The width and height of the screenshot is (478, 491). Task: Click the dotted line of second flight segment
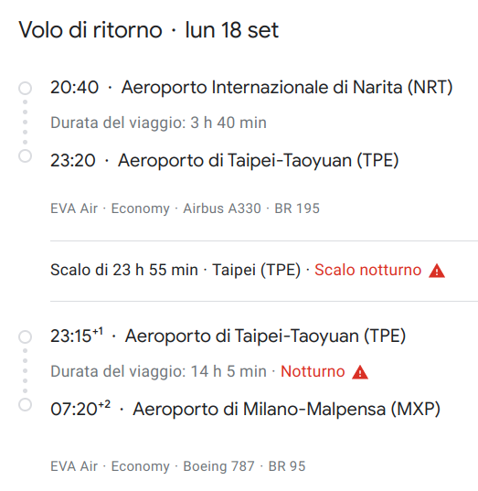(25, 370)
